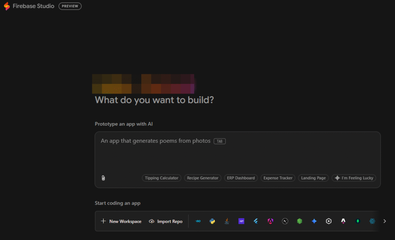Choose the Expense Tracker suggestion

pyautogui.click(x=278, y=178)
